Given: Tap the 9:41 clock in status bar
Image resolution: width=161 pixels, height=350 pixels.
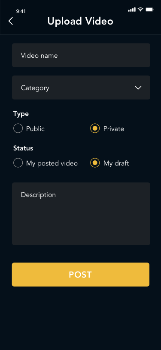Looking at the screenshot, I should tap(21, 11).
